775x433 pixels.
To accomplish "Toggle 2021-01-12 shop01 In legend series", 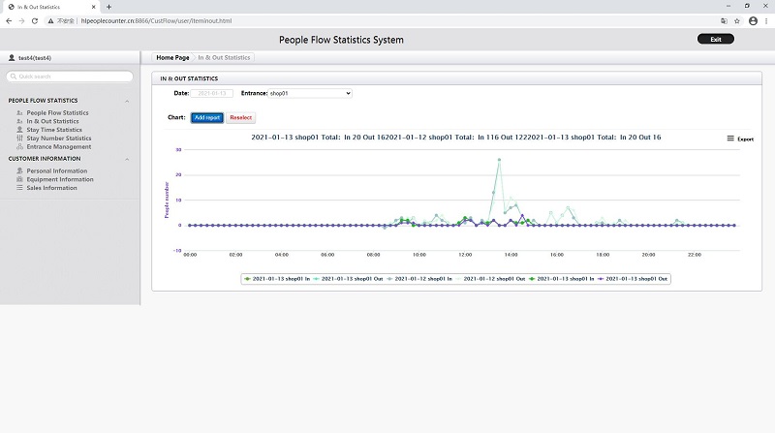I will (419, 279).
